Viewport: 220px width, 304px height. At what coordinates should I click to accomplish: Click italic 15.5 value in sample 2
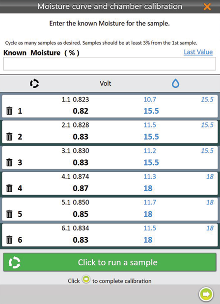207,125
